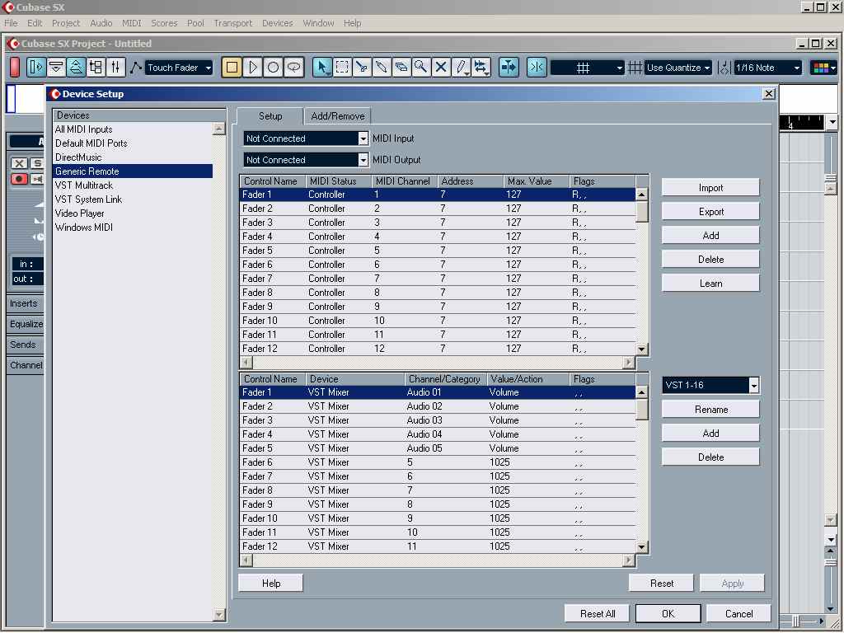
Task: Open the Touch Fader automation dropdown
Action: [x=179, y=68]
